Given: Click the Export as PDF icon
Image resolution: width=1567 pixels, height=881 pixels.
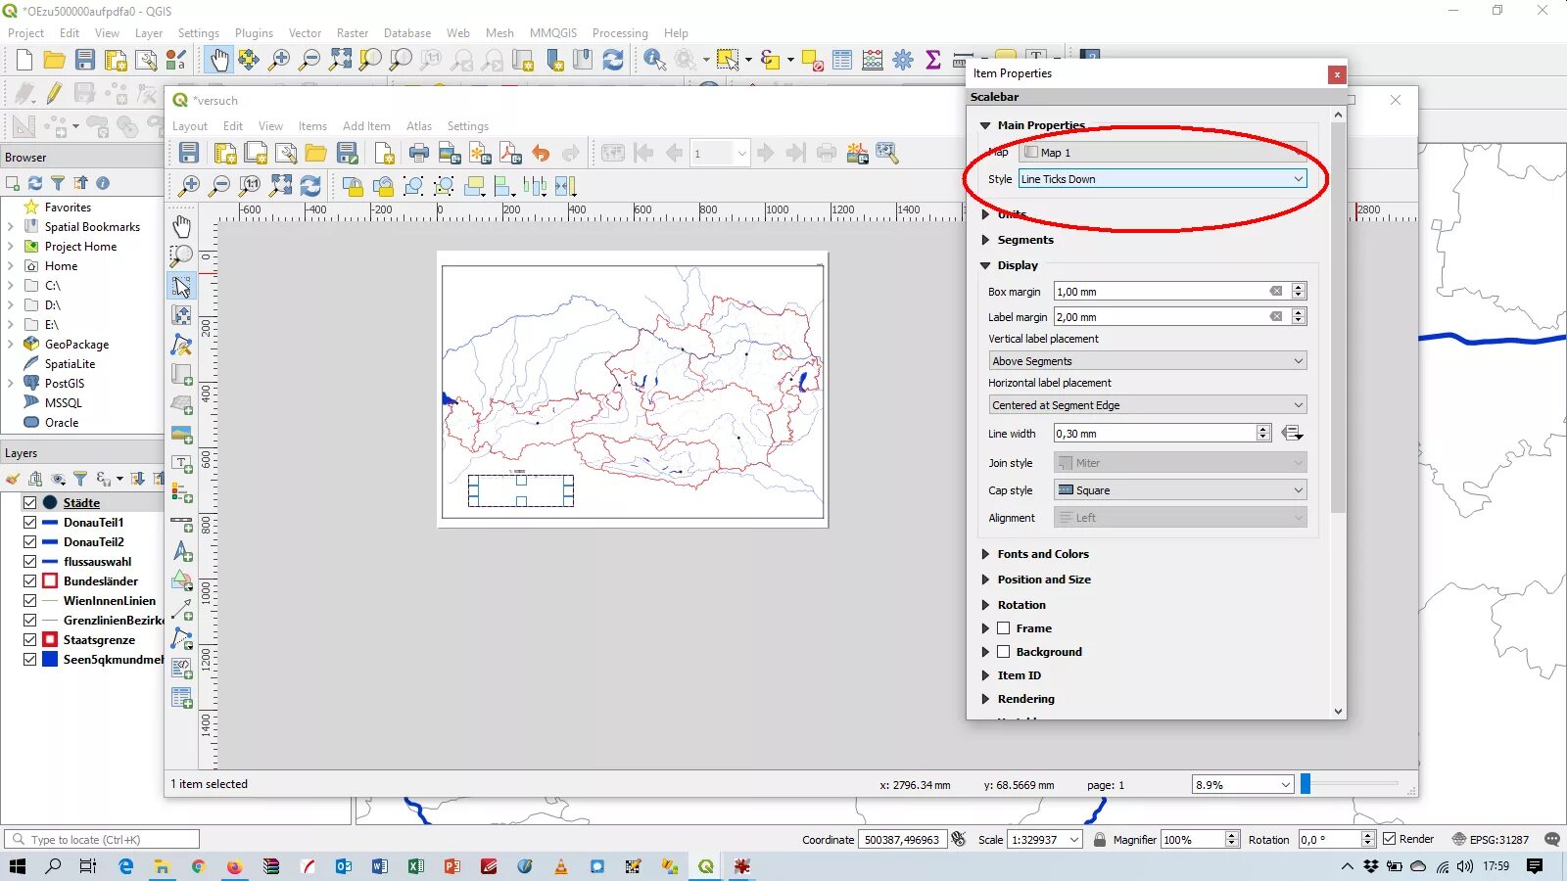Looking at the screenshot, I should 510,153.
